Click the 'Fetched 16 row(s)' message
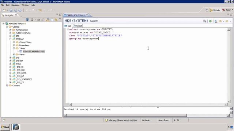The image size is (234, 131). pyautogui.click(x=87, y=110)
